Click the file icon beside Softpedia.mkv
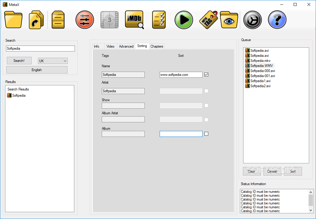The image size is (316, 219). (x=247, y=60)
